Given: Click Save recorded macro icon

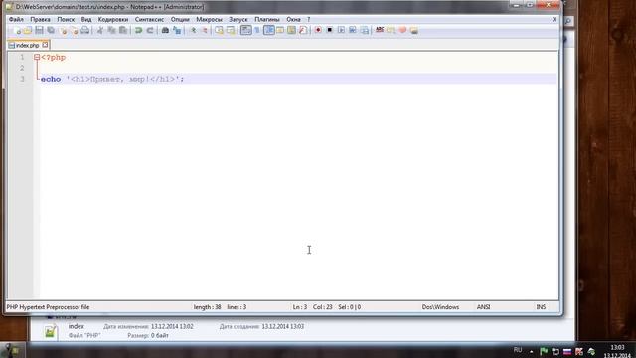Looking at the screenshot, I should pos(365,30).
